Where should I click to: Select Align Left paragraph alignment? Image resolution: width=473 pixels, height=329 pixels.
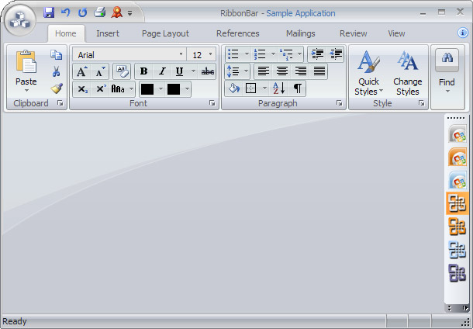[264, 71]
